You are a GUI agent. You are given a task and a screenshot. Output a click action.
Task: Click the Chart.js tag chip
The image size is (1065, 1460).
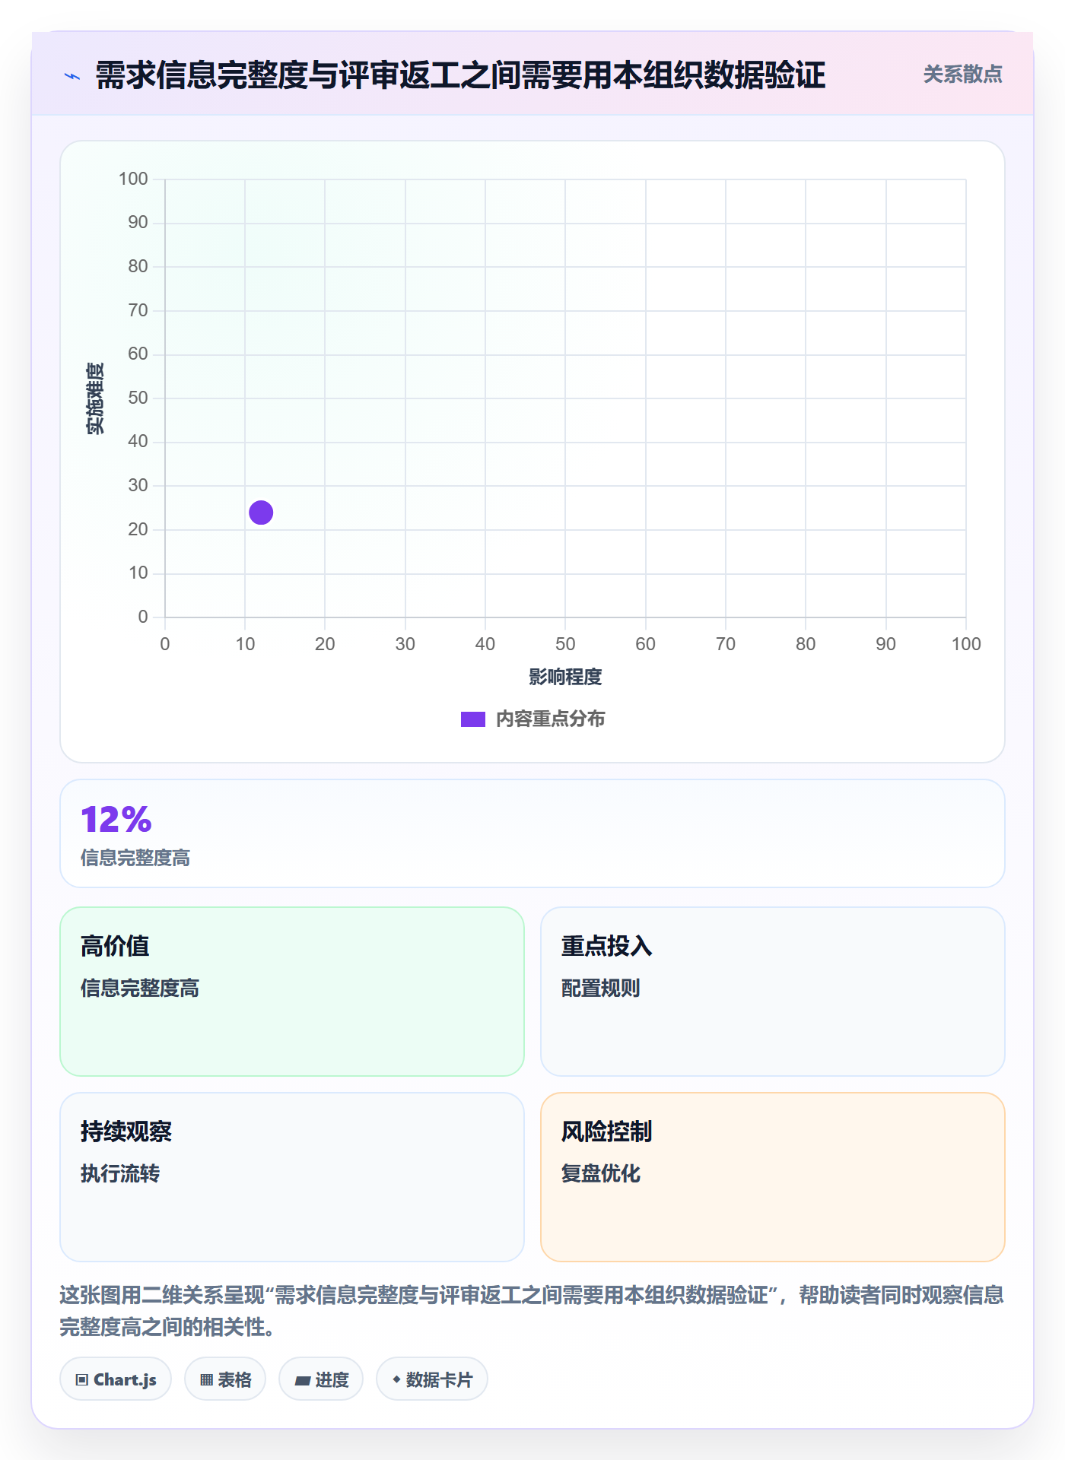click(x=116, y=1379)
